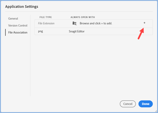Click the vertical divider beside sidebar tabs
This screenshot has height=113, width=158.
(x=30, y=55)
